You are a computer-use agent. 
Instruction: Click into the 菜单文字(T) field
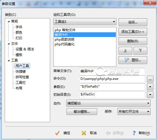(x=112, y=71)
